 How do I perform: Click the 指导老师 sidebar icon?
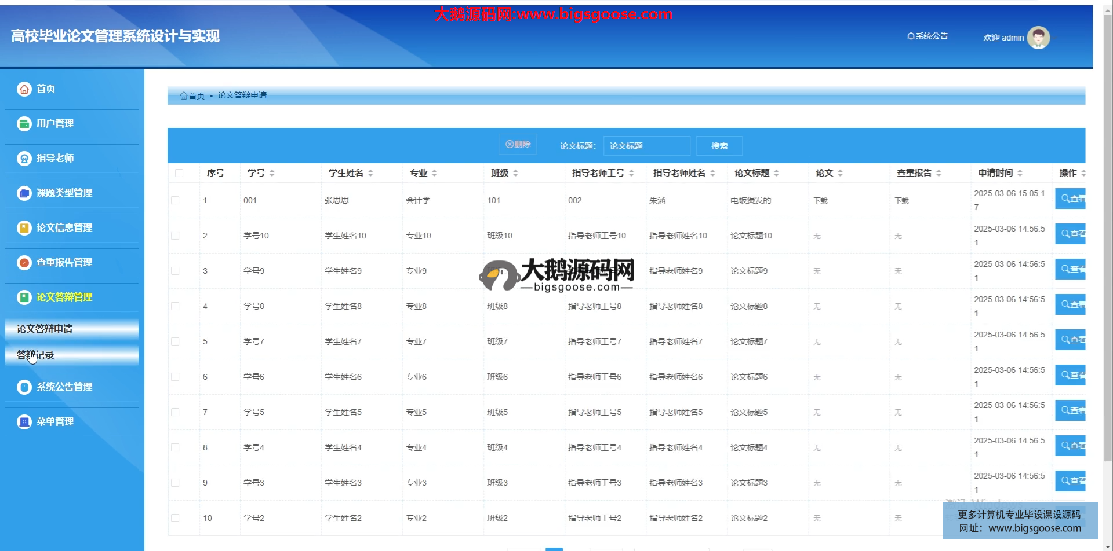(24, 159)
